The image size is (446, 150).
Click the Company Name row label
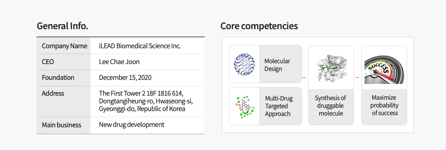64,46
